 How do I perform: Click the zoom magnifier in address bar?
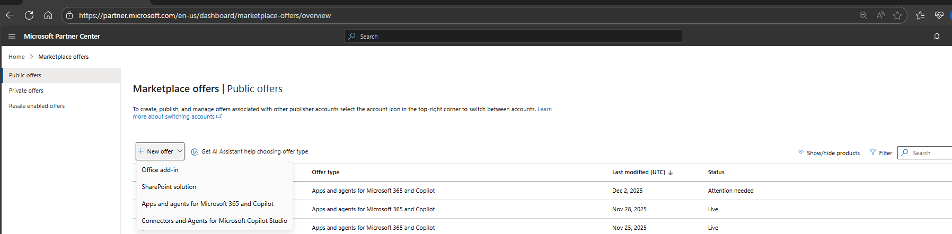863,15
